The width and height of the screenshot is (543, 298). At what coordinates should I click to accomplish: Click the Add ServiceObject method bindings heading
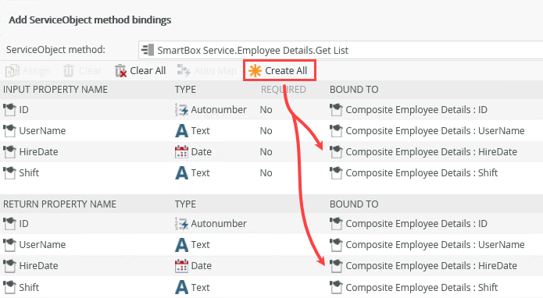click(x=90, y=20)
